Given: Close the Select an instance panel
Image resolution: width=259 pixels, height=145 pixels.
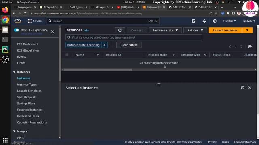Looking at the screenshot, I should click(250, 88).
